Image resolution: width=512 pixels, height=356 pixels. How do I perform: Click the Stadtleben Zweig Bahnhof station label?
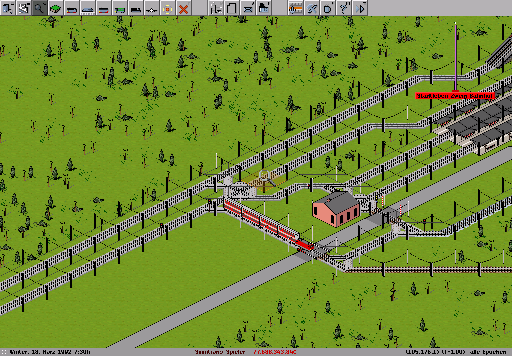pyautogui.click(x=455, y=96)
